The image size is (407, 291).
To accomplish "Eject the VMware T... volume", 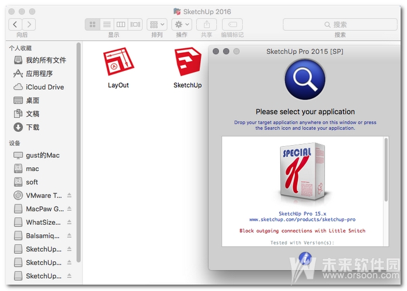I will click(70, 195).
